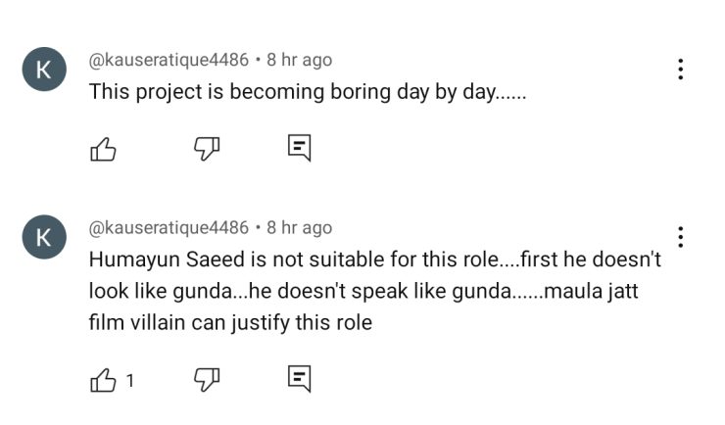Open @kauseratique4486 profile from first comment
This screenshot has height=425, width=725.
[x=169, y=60]
